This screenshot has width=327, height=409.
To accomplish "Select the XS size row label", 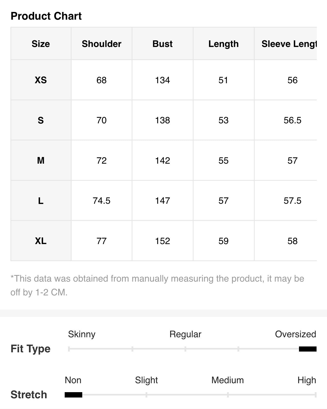I will point(41,80).
